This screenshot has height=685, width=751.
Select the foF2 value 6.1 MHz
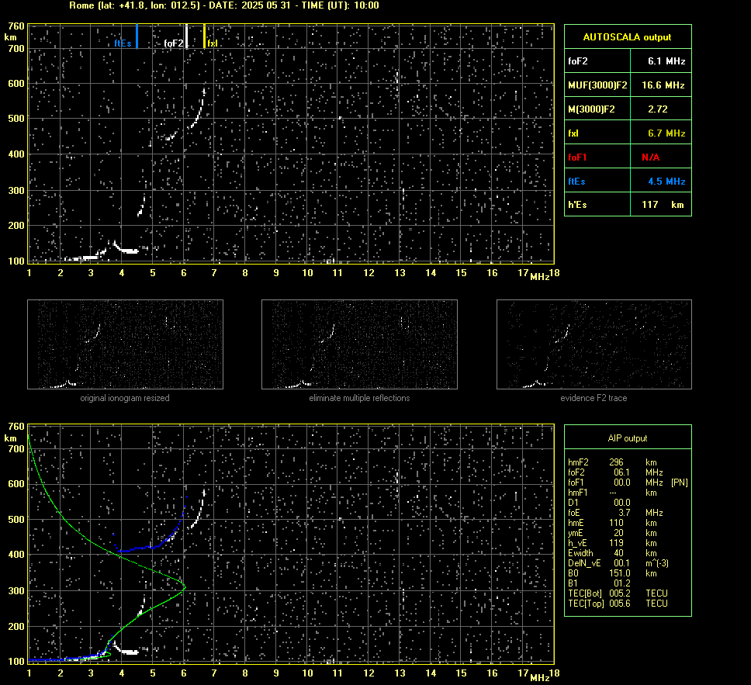(x=666, y=61)
